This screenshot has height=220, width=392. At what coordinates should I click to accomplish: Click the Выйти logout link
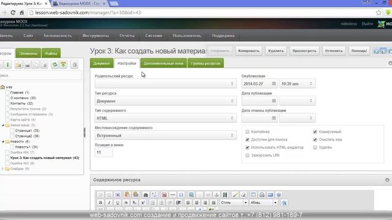(x=367, y=24)
